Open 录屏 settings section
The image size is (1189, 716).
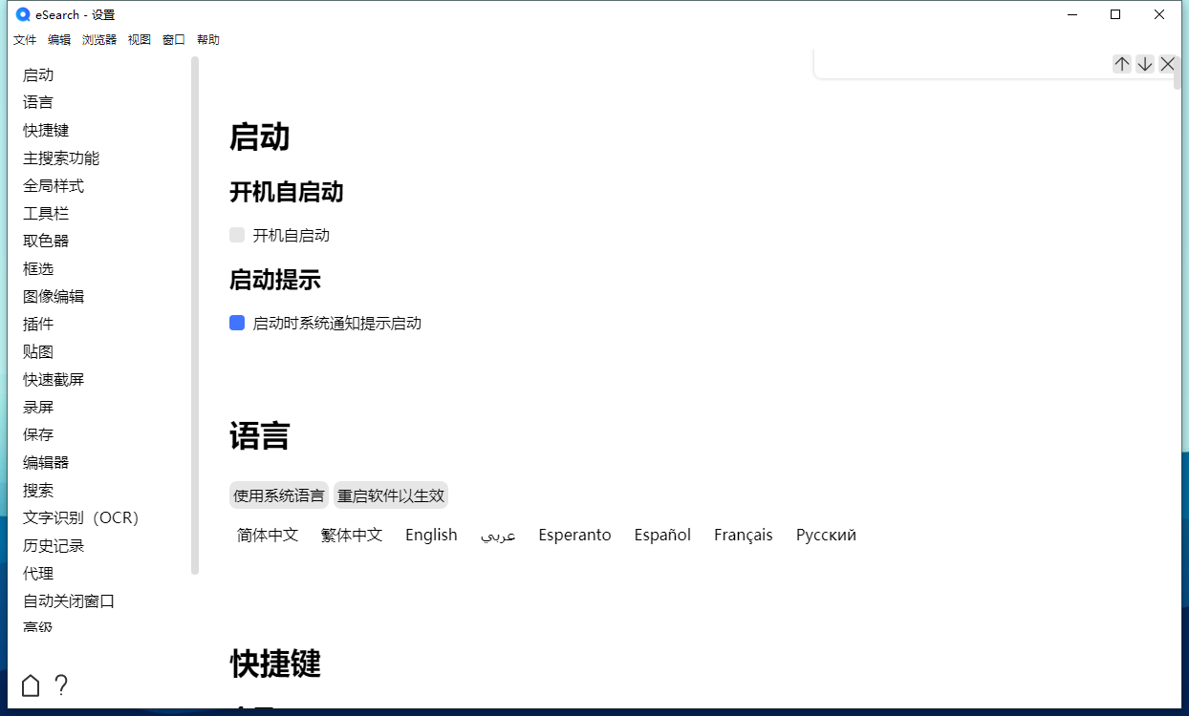coord(38,406)
